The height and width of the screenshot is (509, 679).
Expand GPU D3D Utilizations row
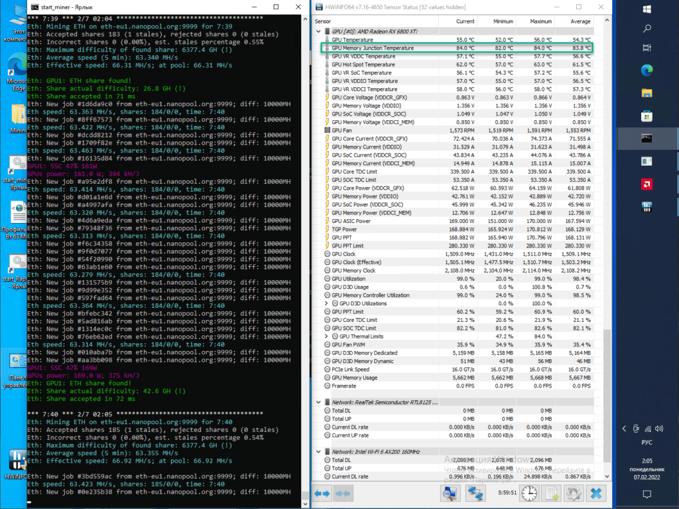326,303
